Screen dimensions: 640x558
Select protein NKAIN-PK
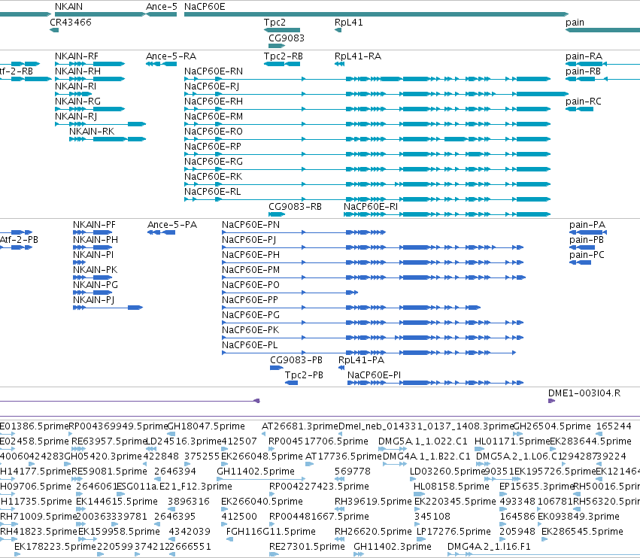click(x=95, y=270)
